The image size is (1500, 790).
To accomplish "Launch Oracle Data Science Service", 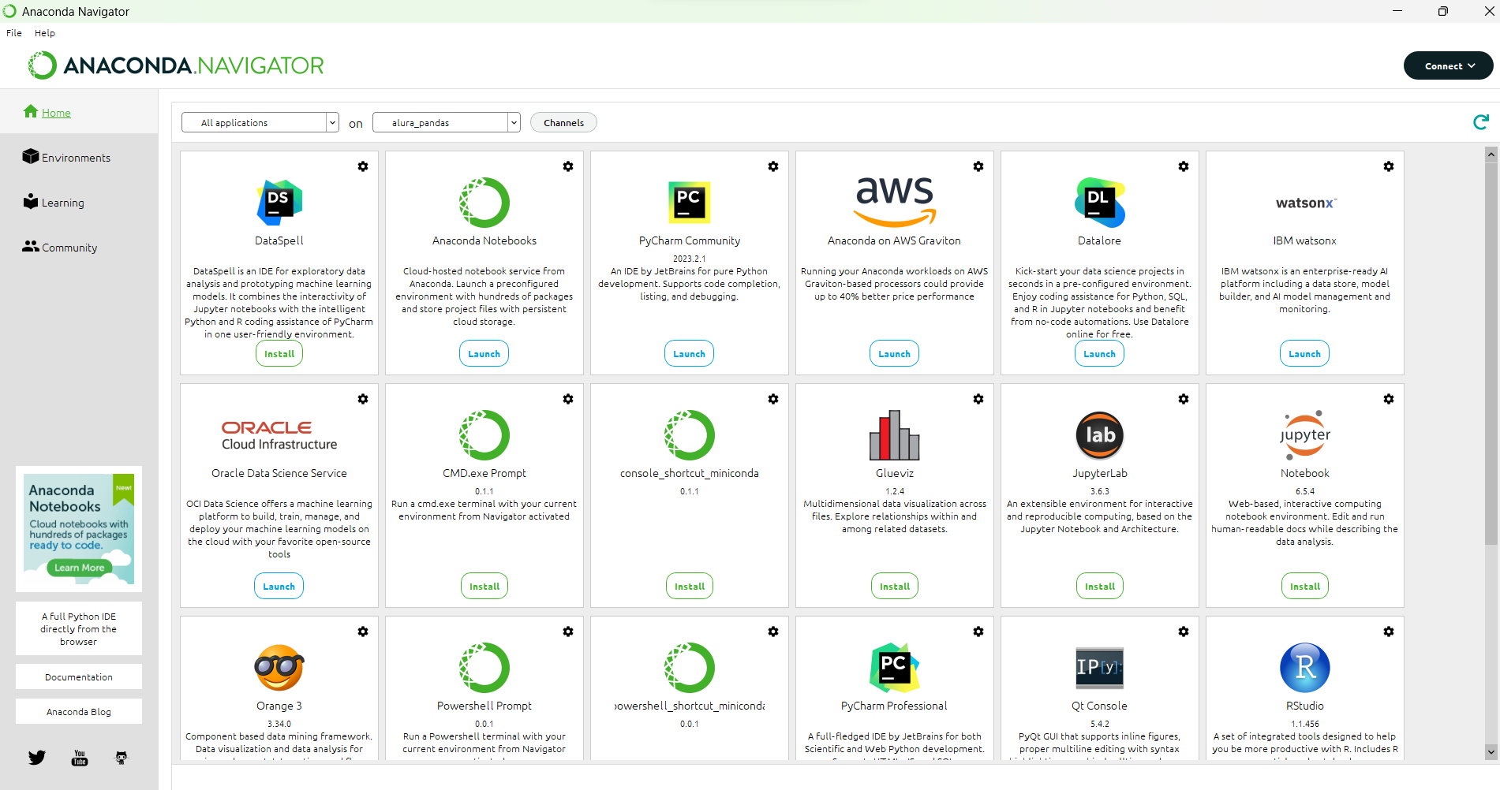I will tap(279, 587).
